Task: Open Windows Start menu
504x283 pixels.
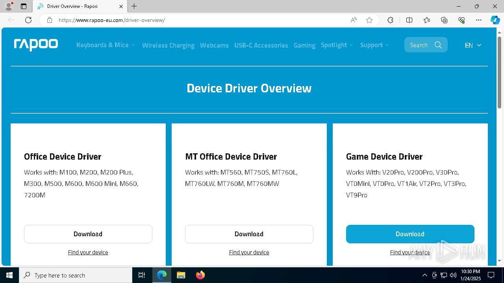Action: (x=9, y=275)
